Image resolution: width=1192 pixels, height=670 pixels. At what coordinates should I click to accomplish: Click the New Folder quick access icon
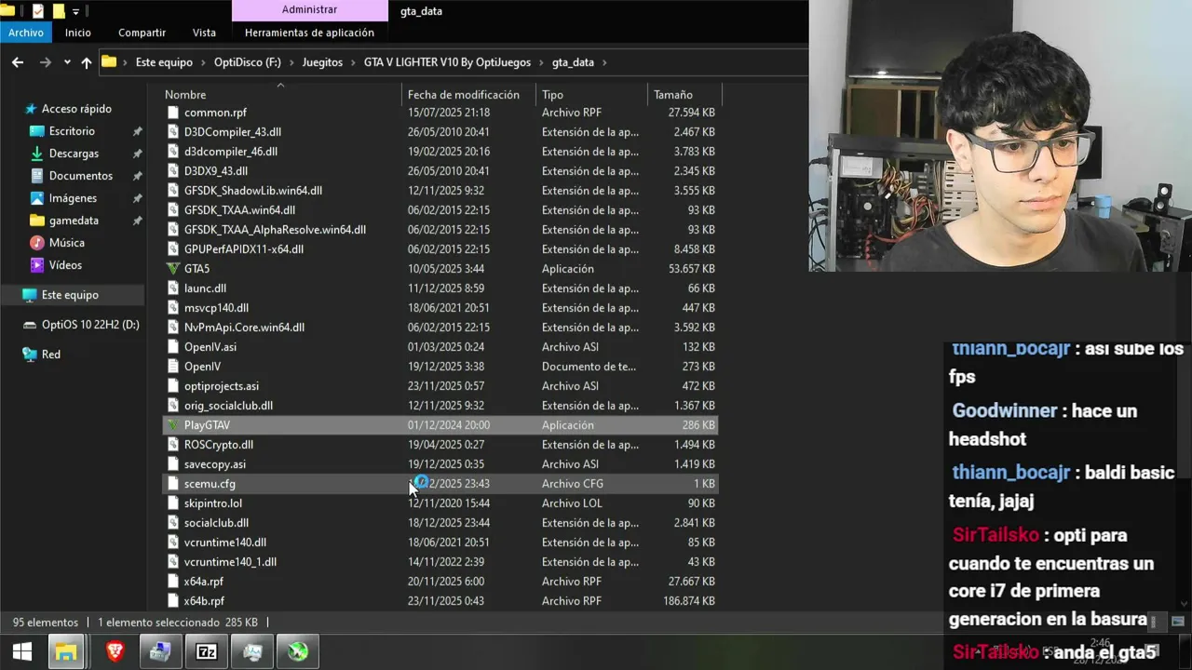(x=58, y=11)
